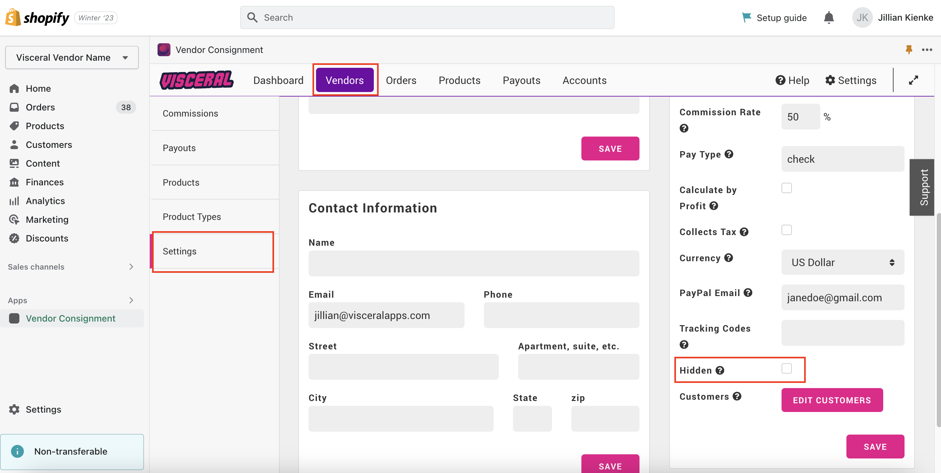The width and height of the screenshot is (941, 473).
Task: Click the pin icon for Vendor Consignment
Action: point(909,49)
